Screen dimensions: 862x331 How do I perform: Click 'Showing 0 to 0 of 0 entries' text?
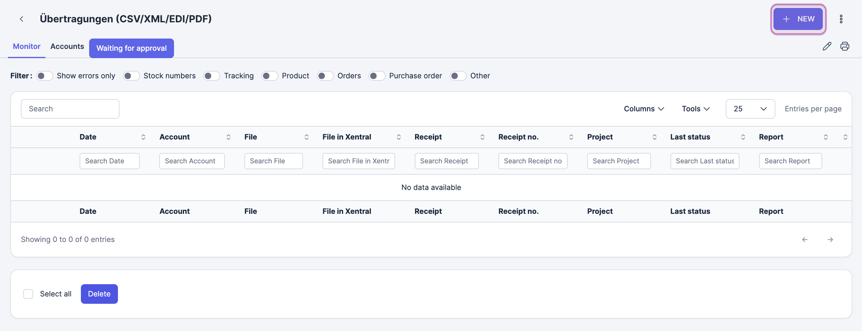(x=68, y=240)
